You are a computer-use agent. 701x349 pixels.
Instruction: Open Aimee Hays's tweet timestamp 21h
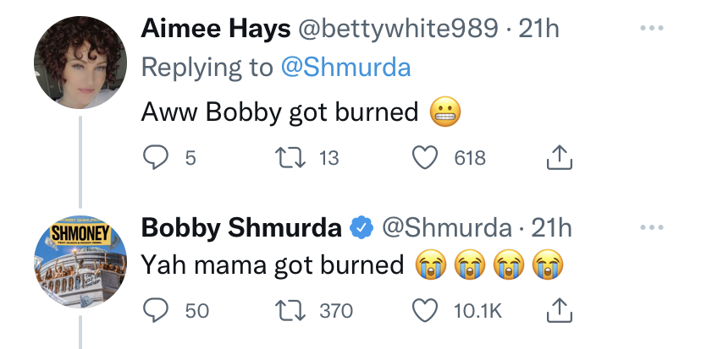[539, 28]
